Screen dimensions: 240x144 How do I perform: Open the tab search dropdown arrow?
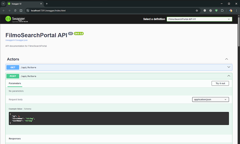3,4
